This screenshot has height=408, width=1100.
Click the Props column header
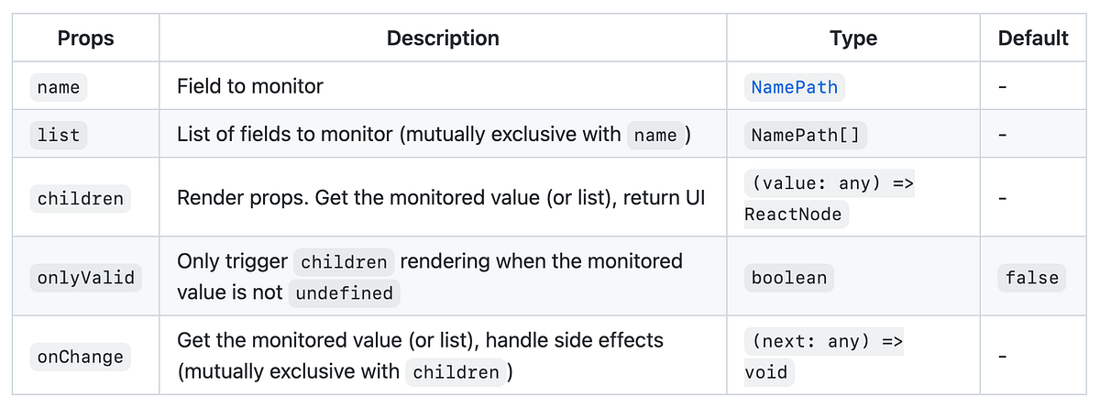click(85, 39)
